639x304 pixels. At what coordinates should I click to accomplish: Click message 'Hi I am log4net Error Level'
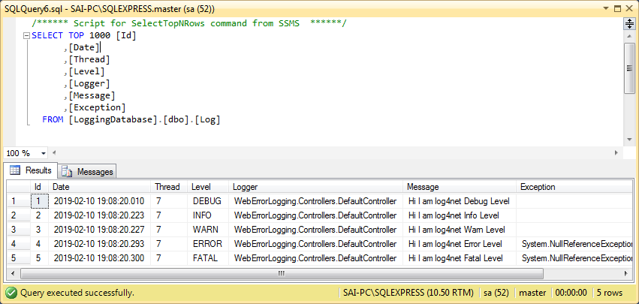tap(460, 244)
